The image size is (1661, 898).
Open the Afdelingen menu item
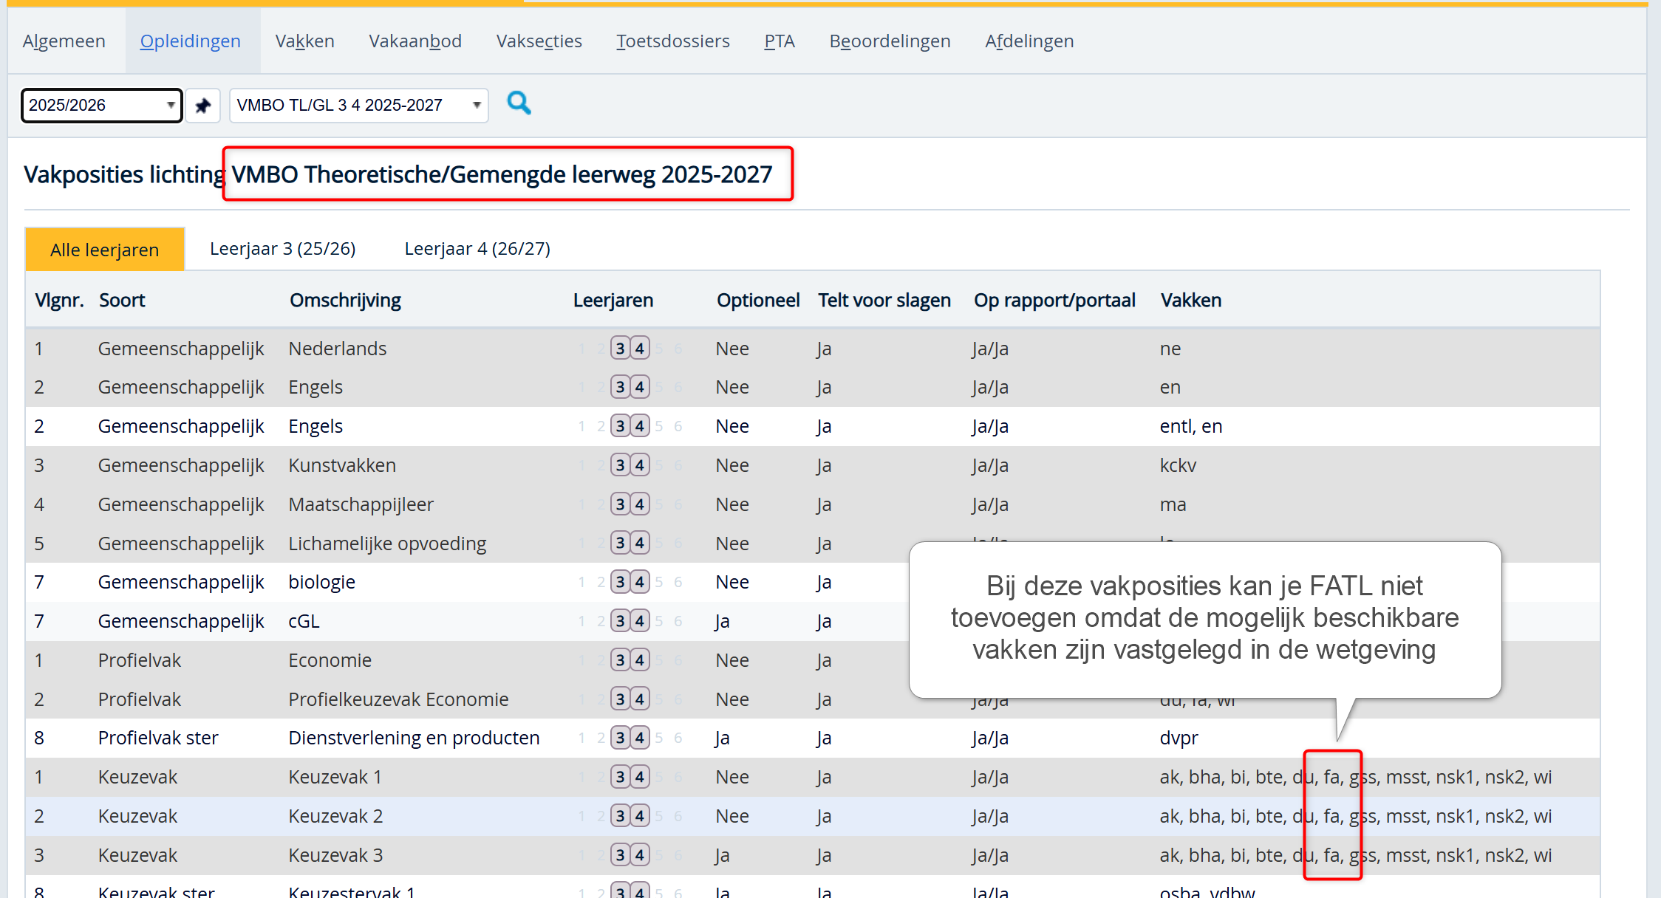point(1029,41)
